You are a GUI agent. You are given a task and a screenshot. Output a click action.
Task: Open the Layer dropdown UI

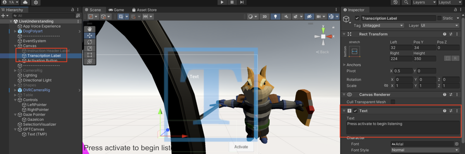(x=440, y=25)
